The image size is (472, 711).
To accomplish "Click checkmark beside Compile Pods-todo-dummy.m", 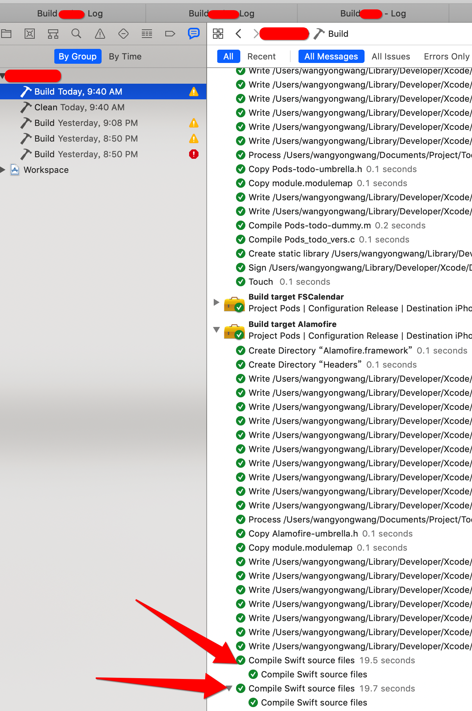I will coord(241,225).
